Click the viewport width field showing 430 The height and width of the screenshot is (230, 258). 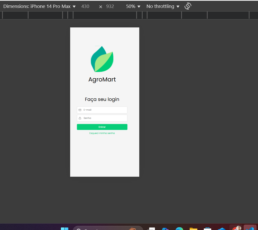coord(85,6)
